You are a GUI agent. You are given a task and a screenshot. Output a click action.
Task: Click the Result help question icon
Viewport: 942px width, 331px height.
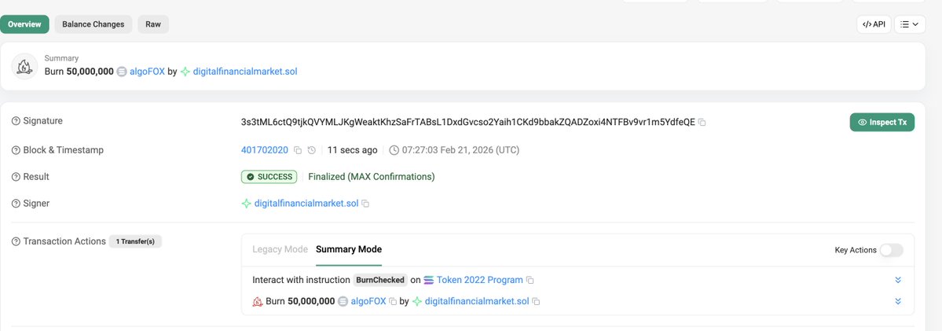pos(16,177)
